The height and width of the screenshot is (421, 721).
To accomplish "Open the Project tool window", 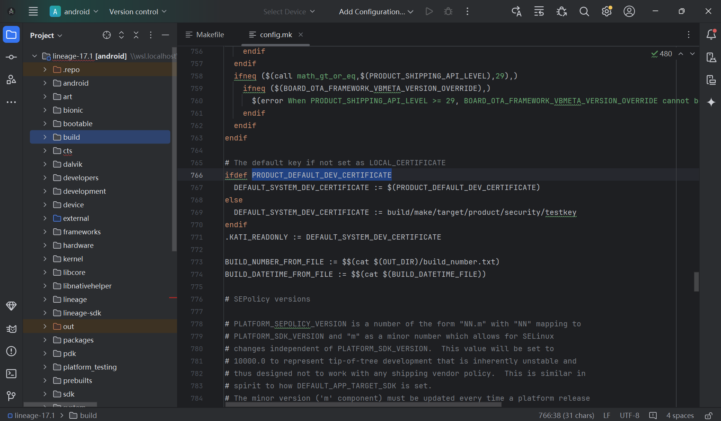I will pyautogui.click(x=11, y=35).
